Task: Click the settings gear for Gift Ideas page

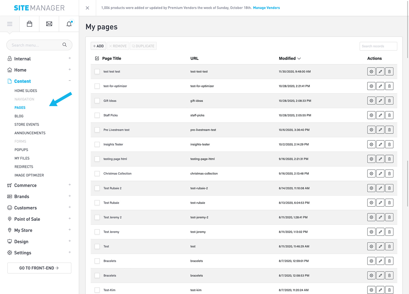Action: tap(371, 101)
